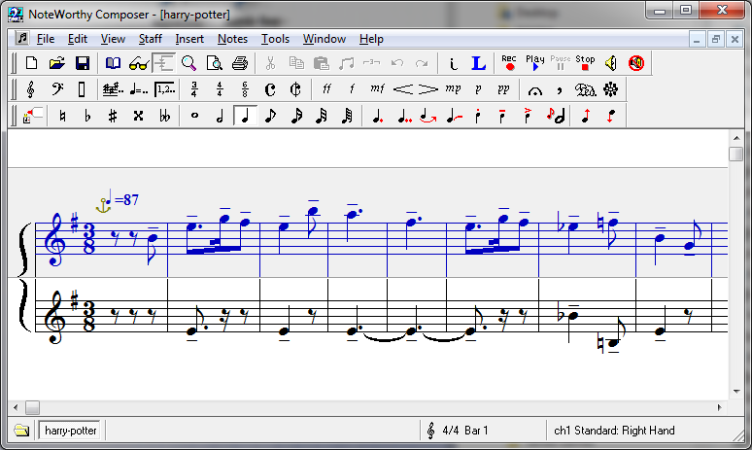
Task: Select eighth note duration
Action: 270,116
